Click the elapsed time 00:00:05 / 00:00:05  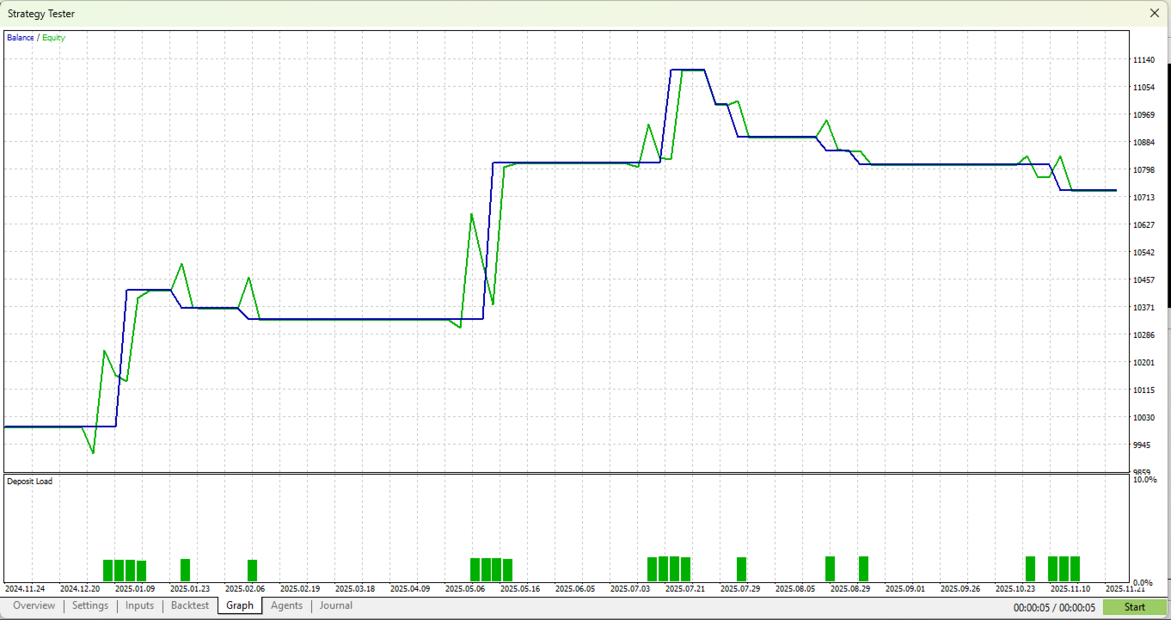coord(1055,608)
